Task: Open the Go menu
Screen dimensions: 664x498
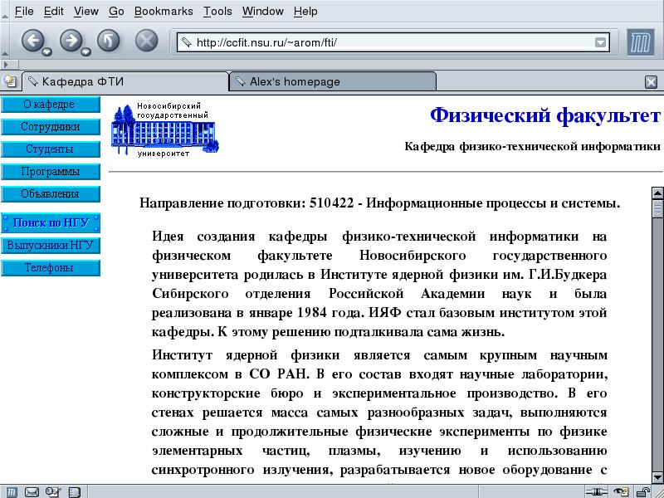Action: point(116,11)
